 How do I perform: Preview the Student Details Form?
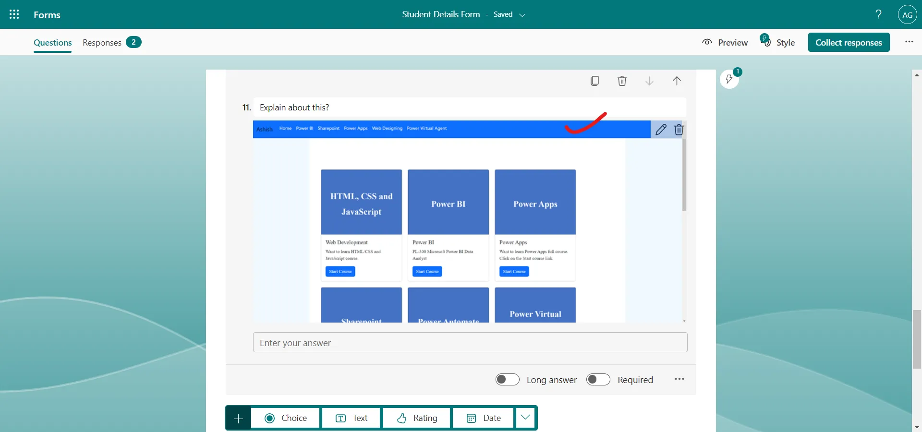coord(725,42)
